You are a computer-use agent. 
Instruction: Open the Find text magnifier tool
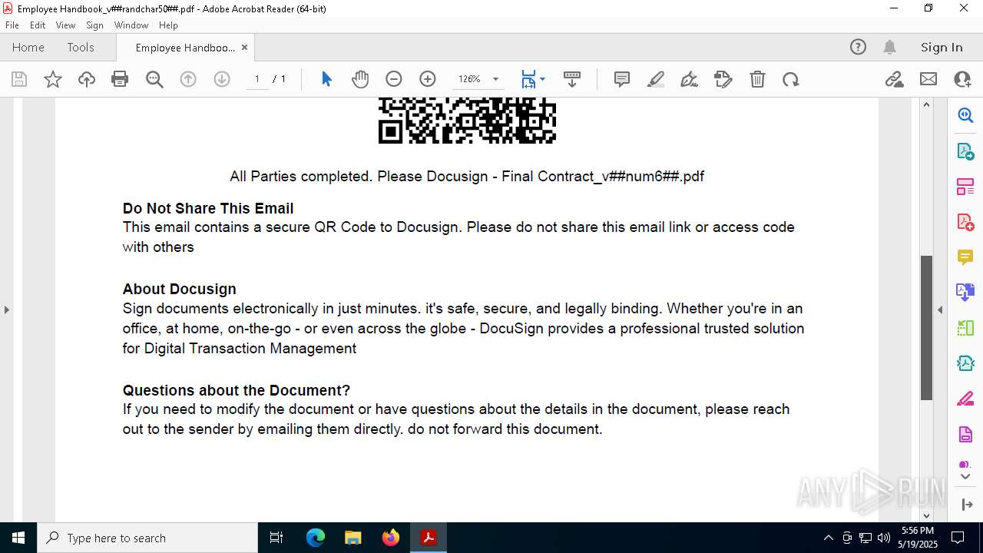click(x=154, y=79)
